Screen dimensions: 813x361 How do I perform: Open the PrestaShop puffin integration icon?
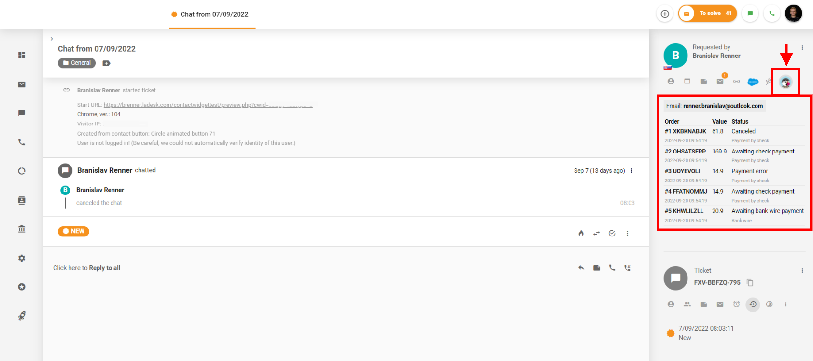(785, 82)
